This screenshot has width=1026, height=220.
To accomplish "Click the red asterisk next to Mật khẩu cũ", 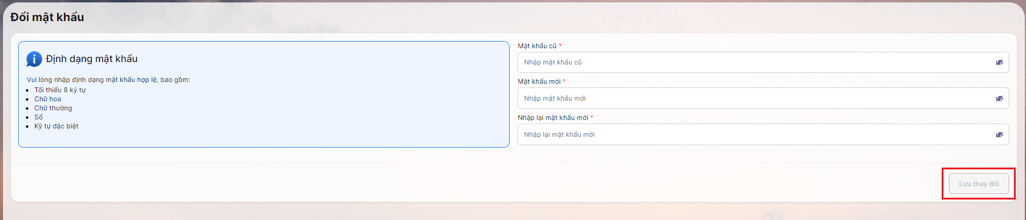I will pos(560,46).
